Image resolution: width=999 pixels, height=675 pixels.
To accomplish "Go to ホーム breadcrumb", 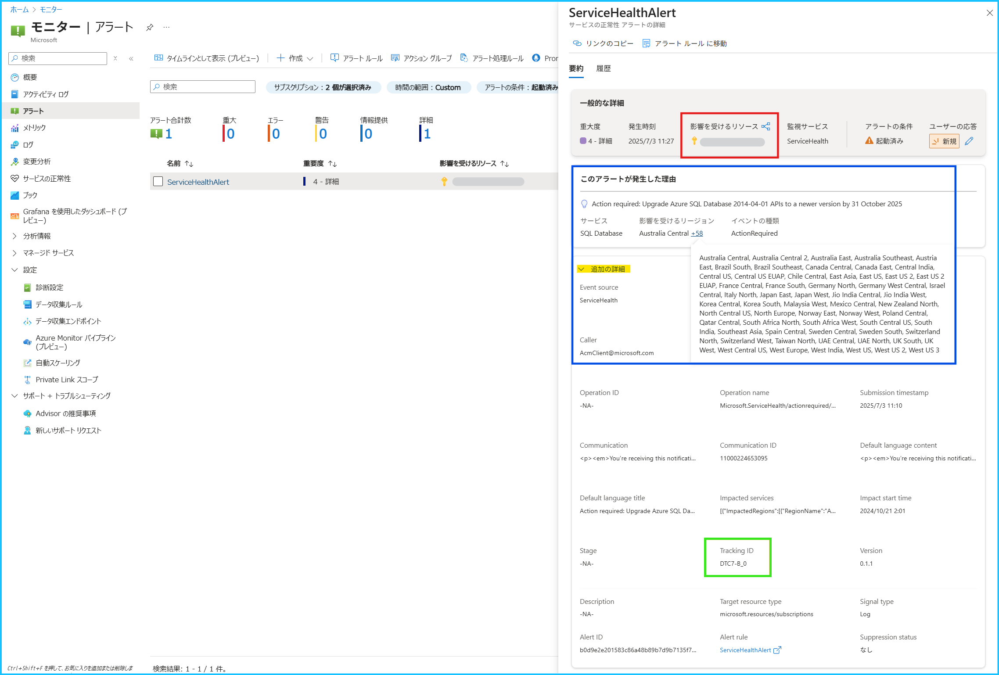I will (19, 9).
